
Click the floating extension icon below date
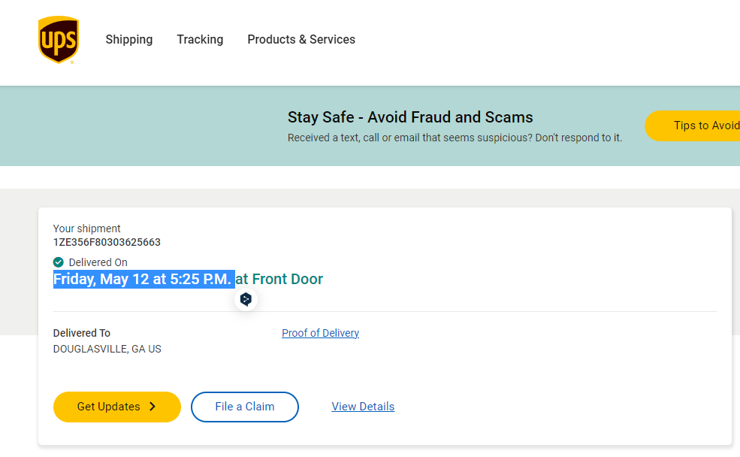coord(246,299)
